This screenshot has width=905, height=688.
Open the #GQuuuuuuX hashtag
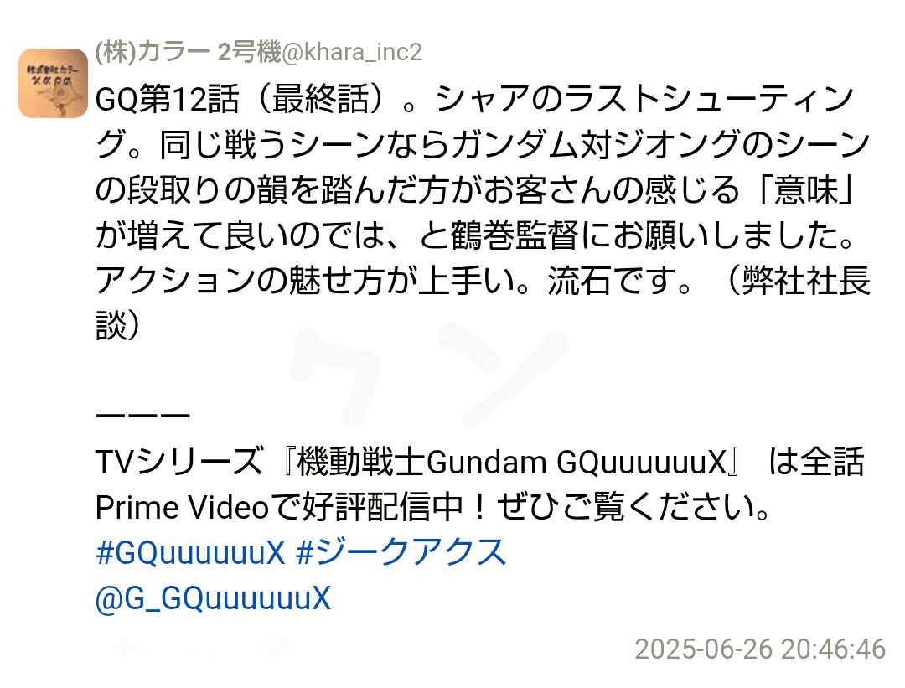pos(190,552)
